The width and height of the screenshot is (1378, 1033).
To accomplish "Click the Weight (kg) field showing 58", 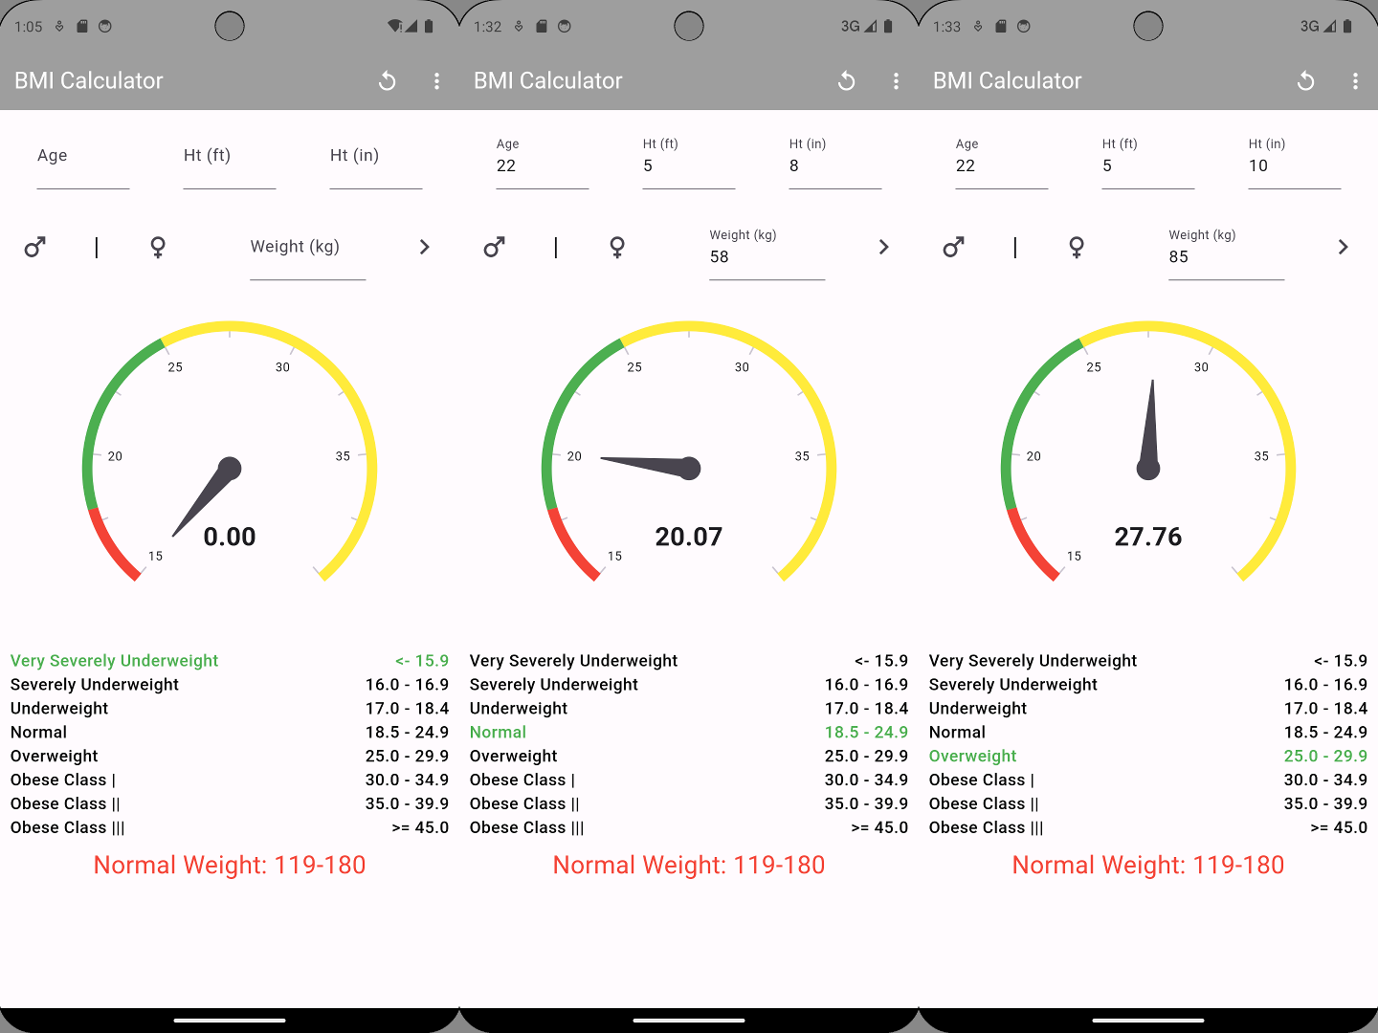I will point(767,256).
